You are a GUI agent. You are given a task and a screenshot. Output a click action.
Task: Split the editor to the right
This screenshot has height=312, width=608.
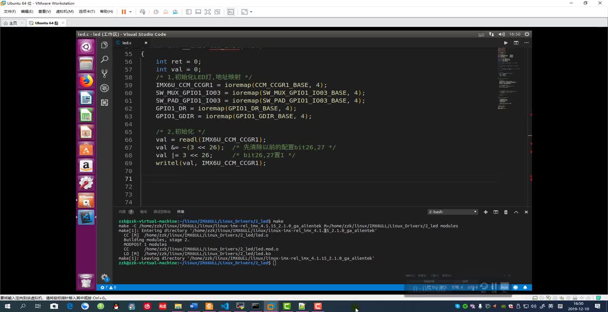(516, 43)
